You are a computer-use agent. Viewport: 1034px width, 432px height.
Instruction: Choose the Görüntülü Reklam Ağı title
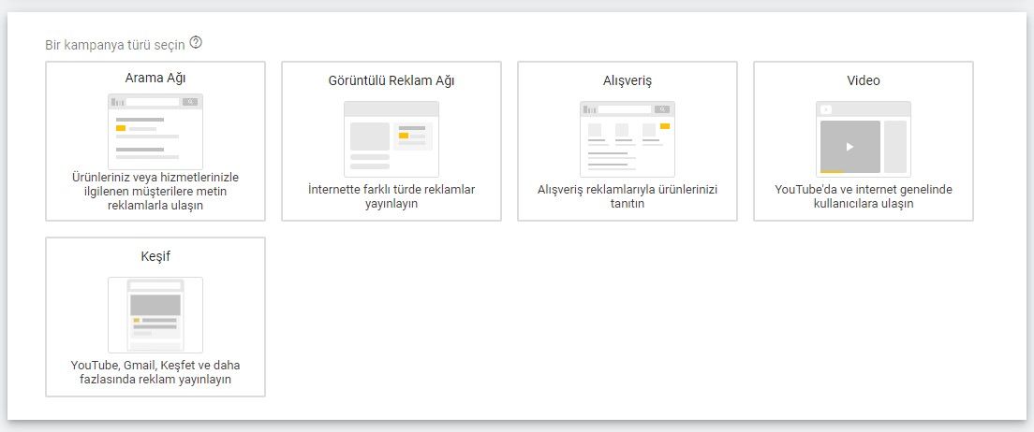(391, 80)
